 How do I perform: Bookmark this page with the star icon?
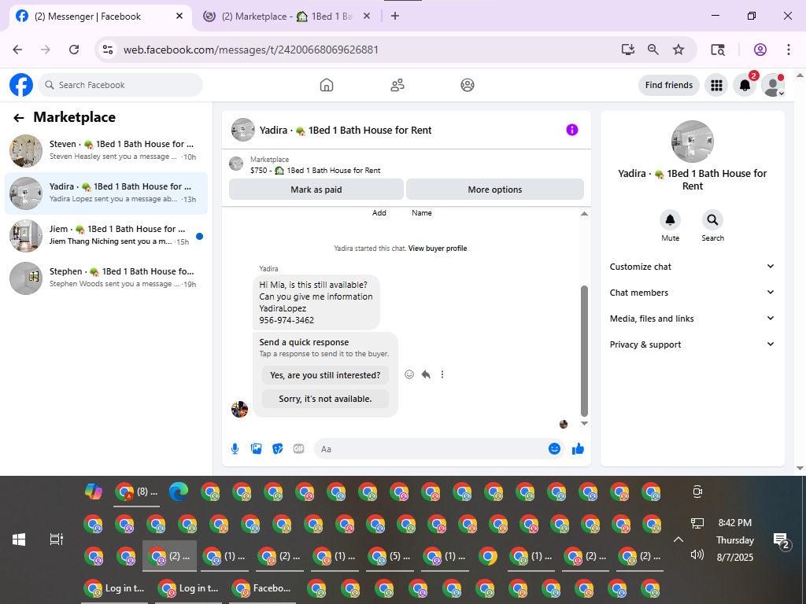coord(678,50)
